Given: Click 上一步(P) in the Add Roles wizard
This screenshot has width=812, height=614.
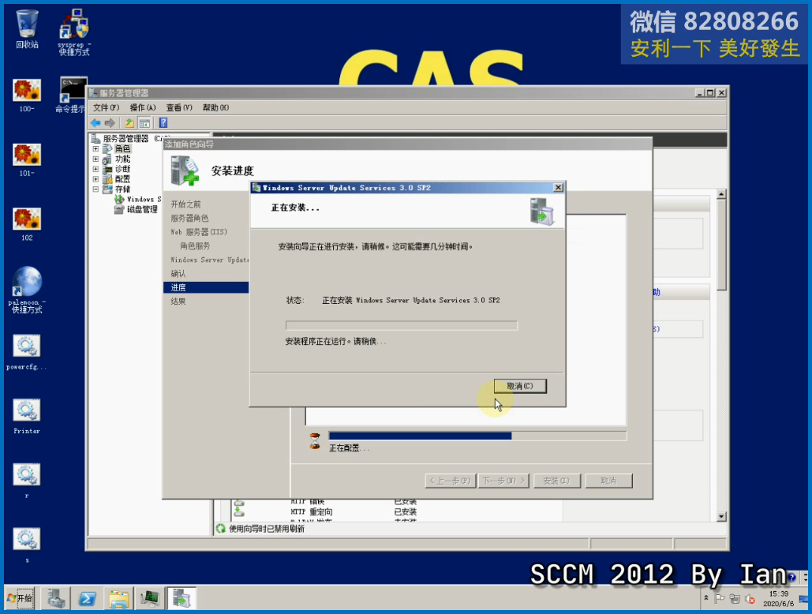Looking at the screenshot, I should point(450,481).
